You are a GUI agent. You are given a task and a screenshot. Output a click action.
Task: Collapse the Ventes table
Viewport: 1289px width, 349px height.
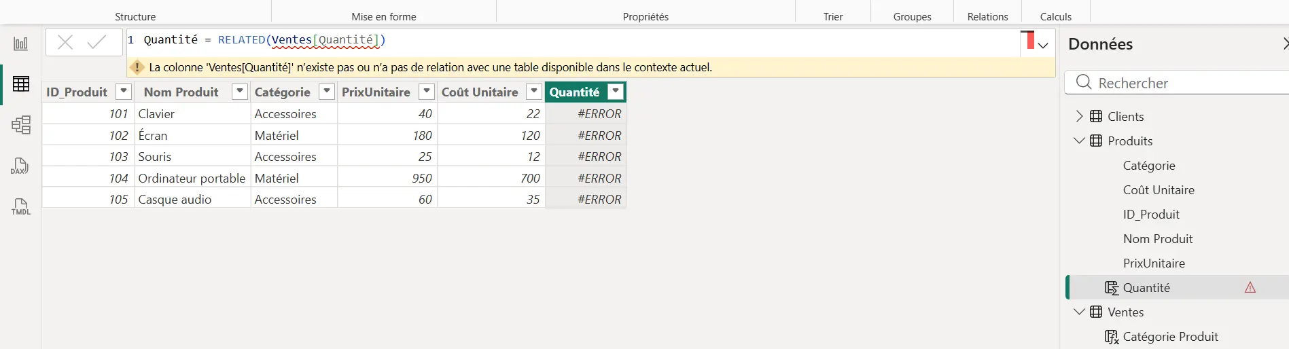(1079, 312)
